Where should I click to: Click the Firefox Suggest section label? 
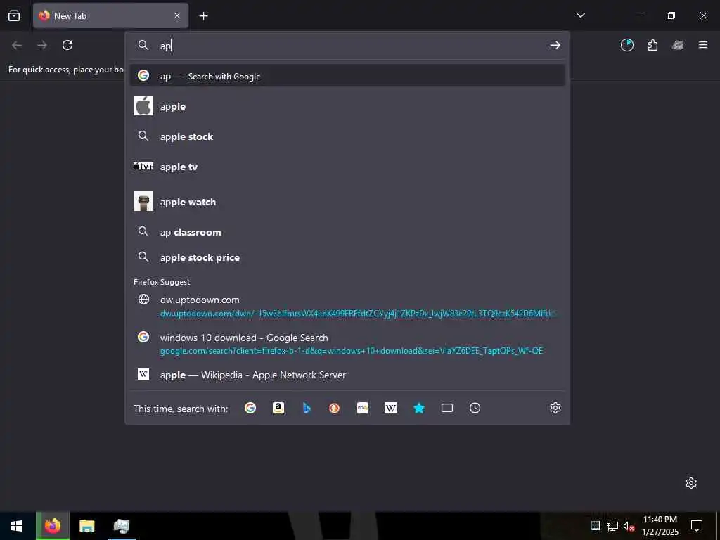click(162, 282)
